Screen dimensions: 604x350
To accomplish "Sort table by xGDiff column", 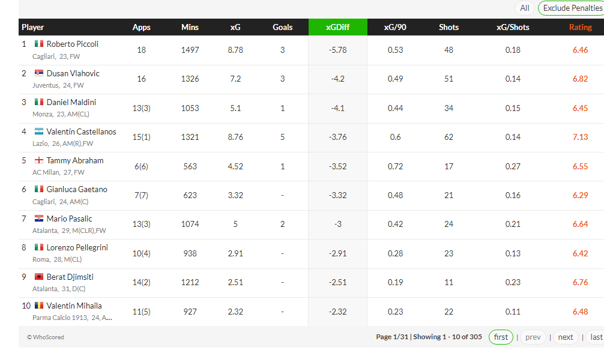I will pyautogui.click(x=337, y=27).
